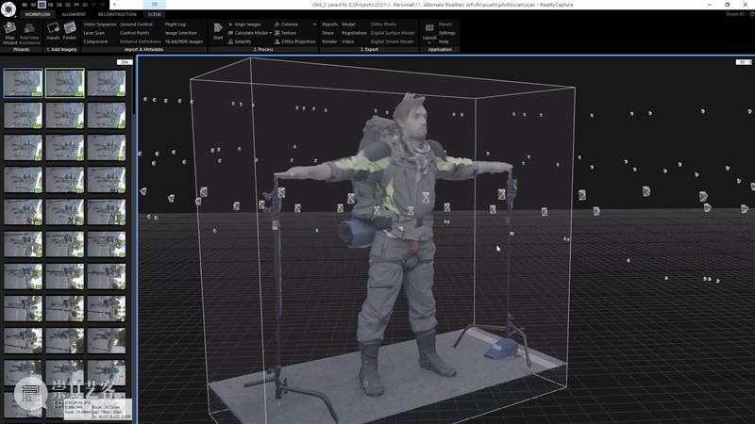Run the Texture tool
Viewport: 755px width, 424px height.
(285, 33)
